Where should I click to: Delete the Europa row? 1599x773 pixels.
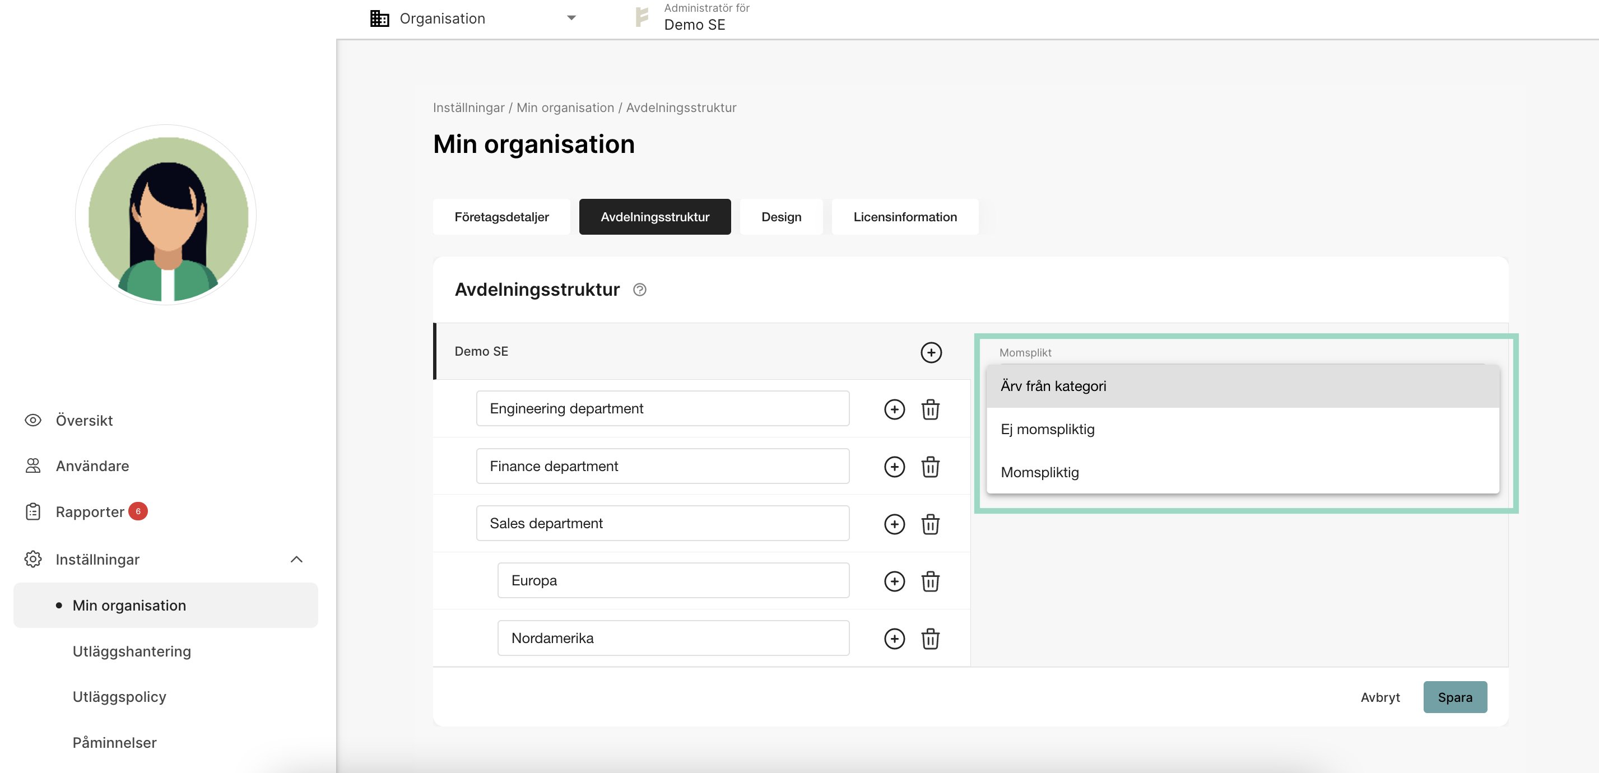[930, 581]
